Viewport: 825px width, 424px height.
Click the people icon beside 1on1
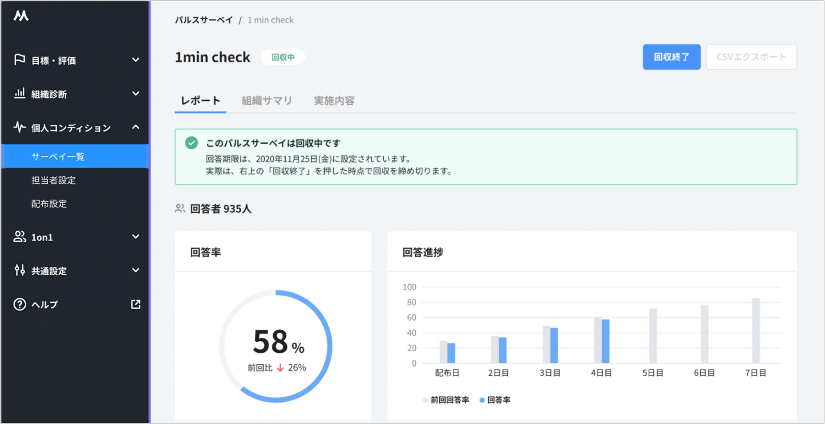pos(20,237)
